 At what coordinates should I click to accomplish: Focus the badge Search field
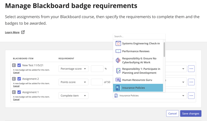click(139, 36)
